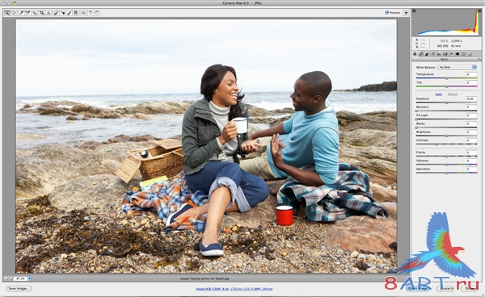485x297 pixels.
Task: Open the Detail panel tab
Action: pyautogui.click(x=427, y=54)
